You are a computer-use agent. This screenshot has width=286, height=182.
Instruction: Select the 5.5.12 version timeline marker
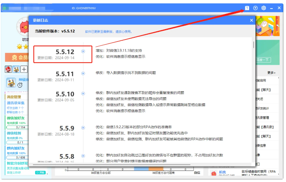point(83,51)
